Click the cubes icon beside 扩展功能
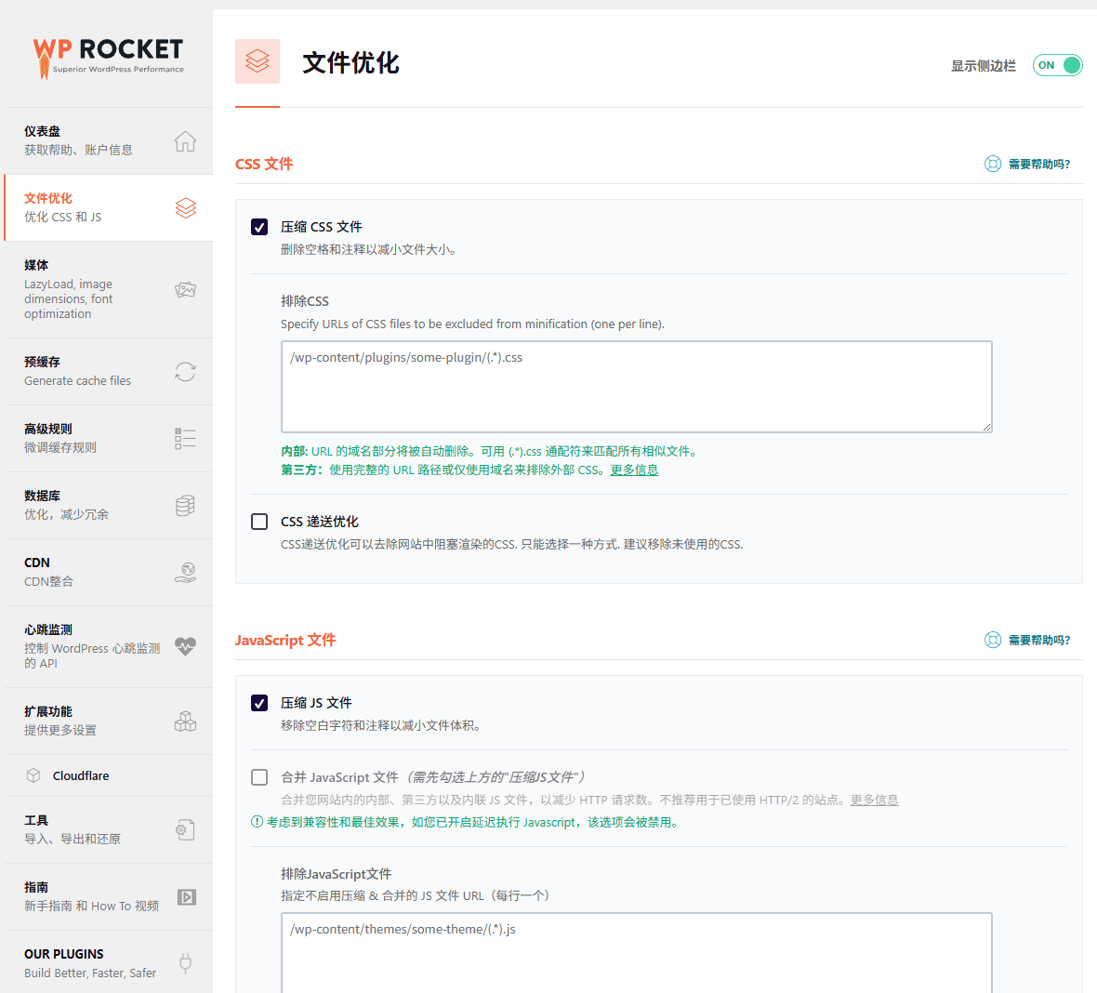Viewport: 1097px width, 993px height. 185,722
